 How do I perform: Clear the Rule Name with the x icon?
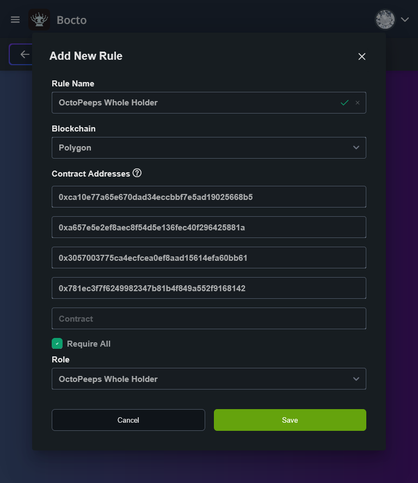pyautogui.click(x=358, y=103)
